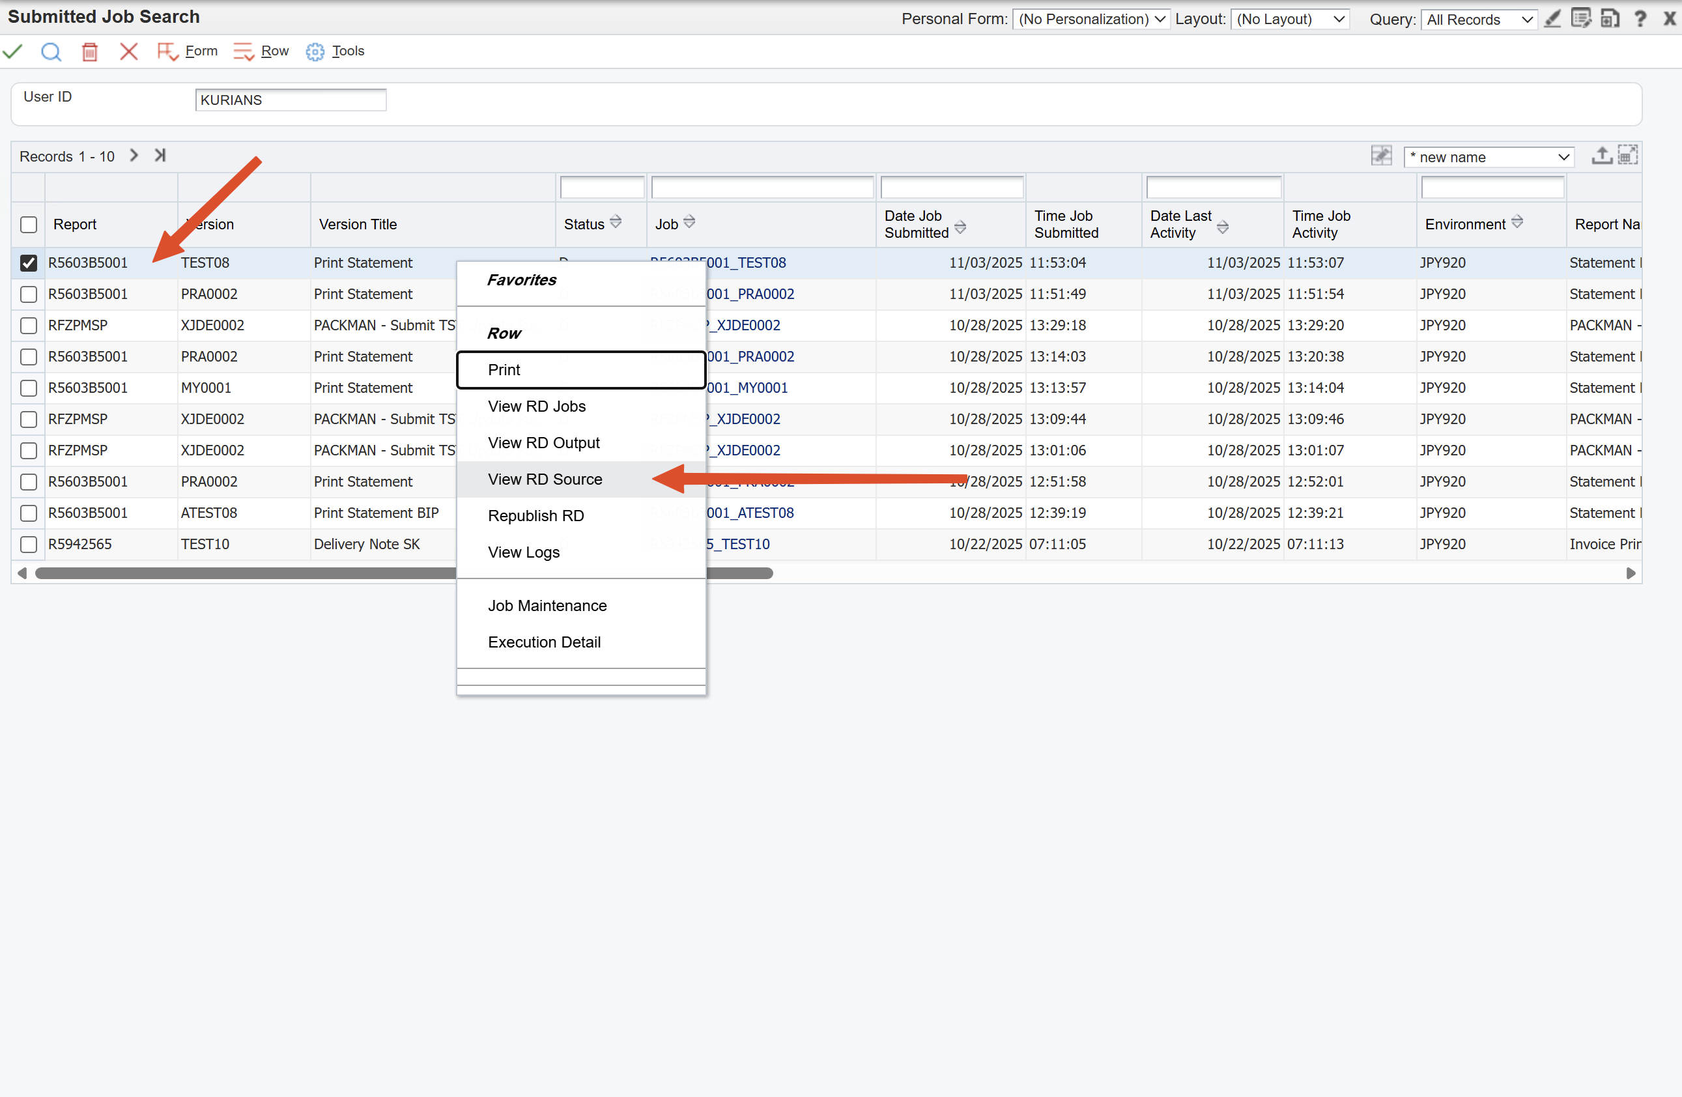Viewport: 1682px width, 1097px height.
Task: Click the green checkmark Select icon
Action: (x=13, y=51)
